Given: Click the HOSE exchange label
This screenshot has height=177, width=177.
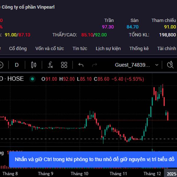Looking at the screenshot, I should [x=16, y=79].
